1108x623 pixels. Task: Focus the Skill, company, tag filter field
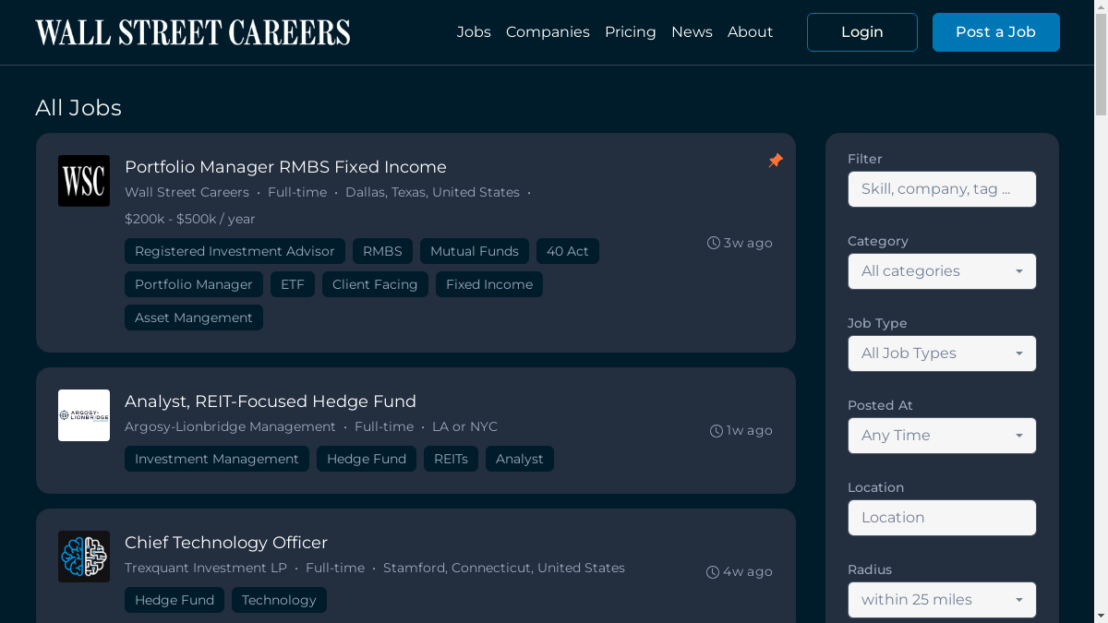point(942,189)
